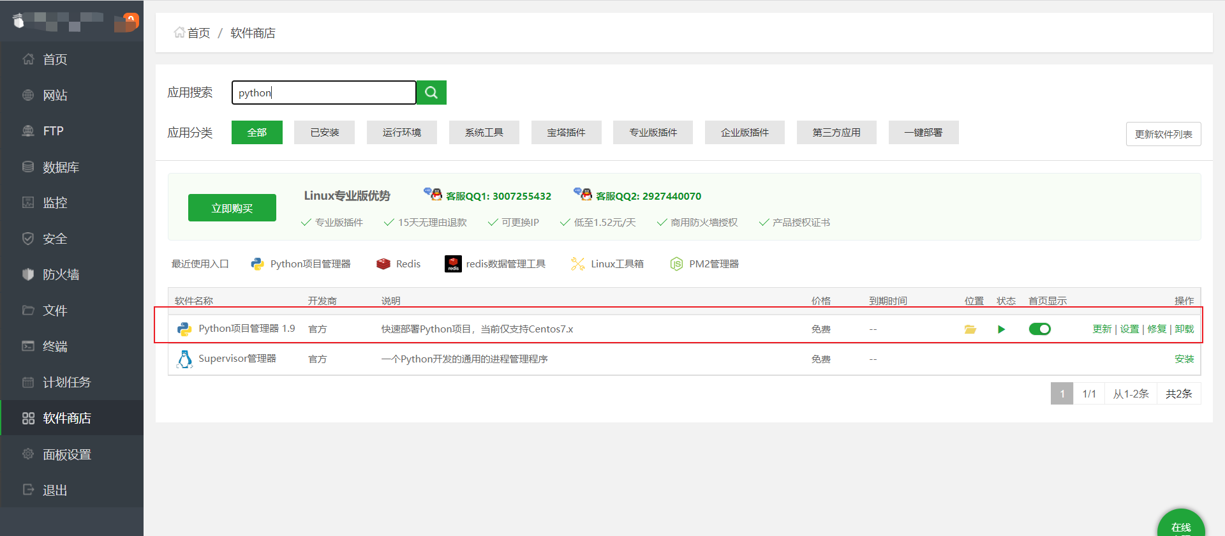Focus the 应用搜索 input field
This screenshot has height=536, width=1225.
(x=324, y=93)
